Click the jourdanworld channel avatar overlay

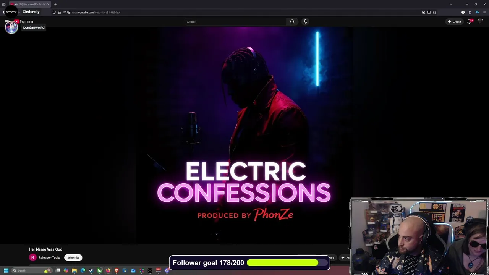pos(11,27)
